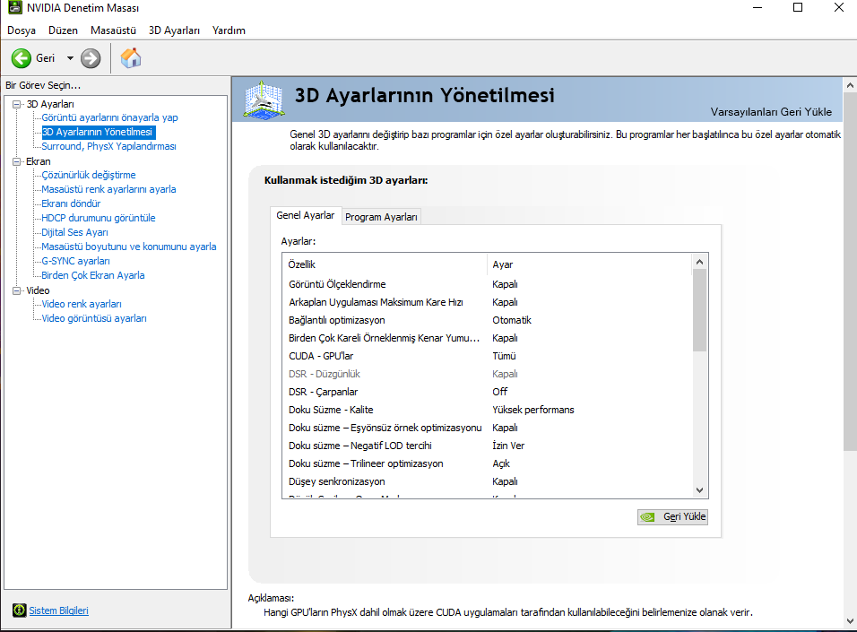
Task: Open Masaüstü renk ayarlarını ayarla
Action: pyautogui.click(x=108, y=189)
